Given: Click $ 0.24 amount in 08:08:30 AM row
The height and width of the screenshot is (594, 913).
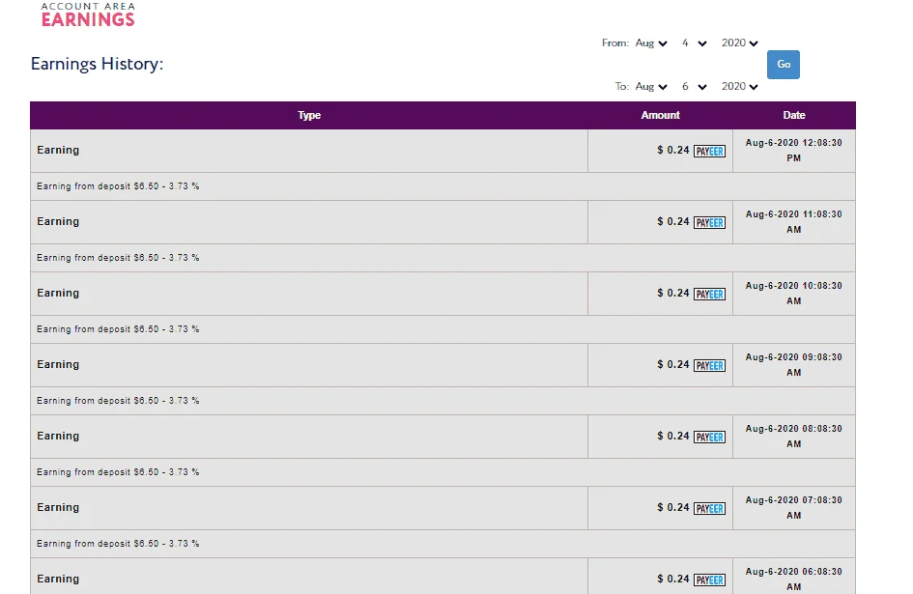Looking at the screenshot, I should [673, 437].
